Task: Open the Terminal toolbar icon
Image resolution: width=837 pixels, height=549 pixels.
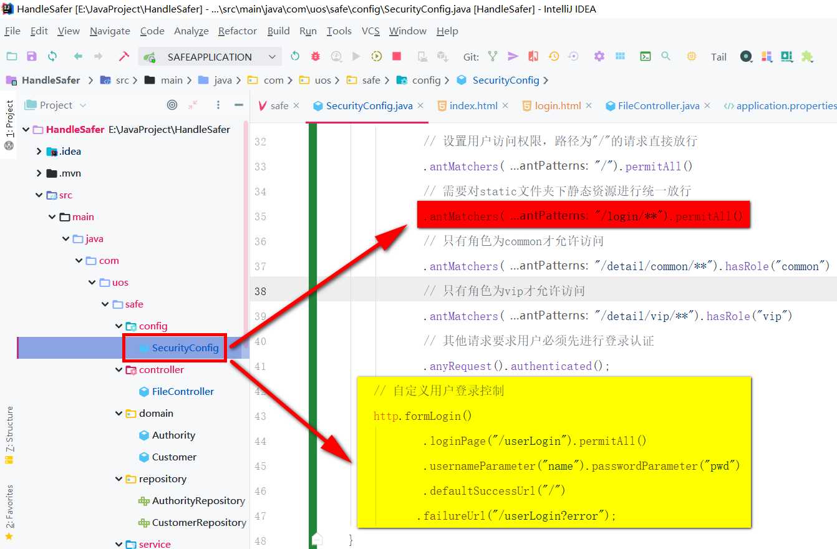Action: (646, 56)
